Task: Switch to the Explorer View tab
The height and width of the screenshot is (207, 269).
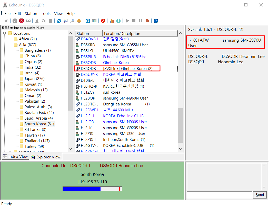Action: point(46,157)
